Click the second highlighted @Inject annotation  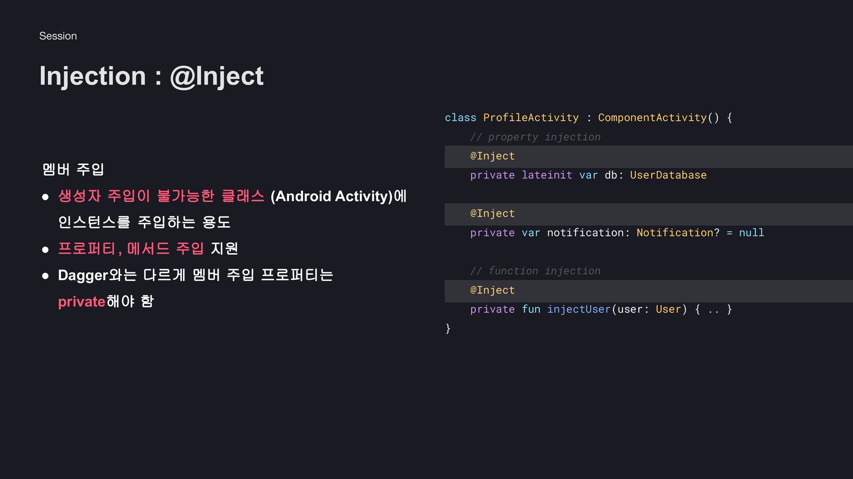click(x=492, y=213)
